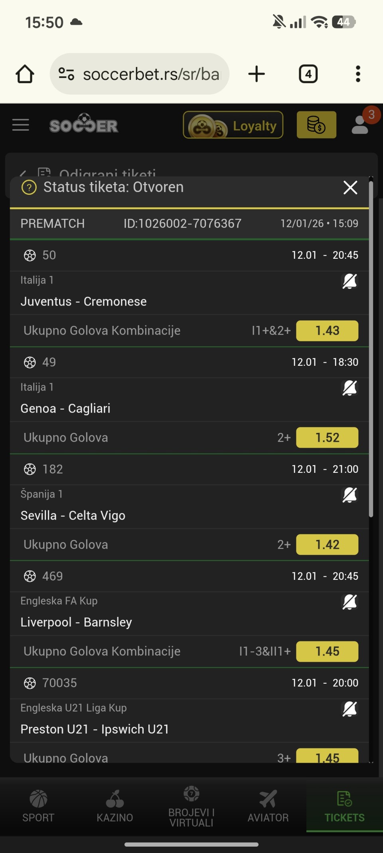This screenshot has height=853, width=383.
Task: Open the user profile icon
Action: [x=360, y=125]
